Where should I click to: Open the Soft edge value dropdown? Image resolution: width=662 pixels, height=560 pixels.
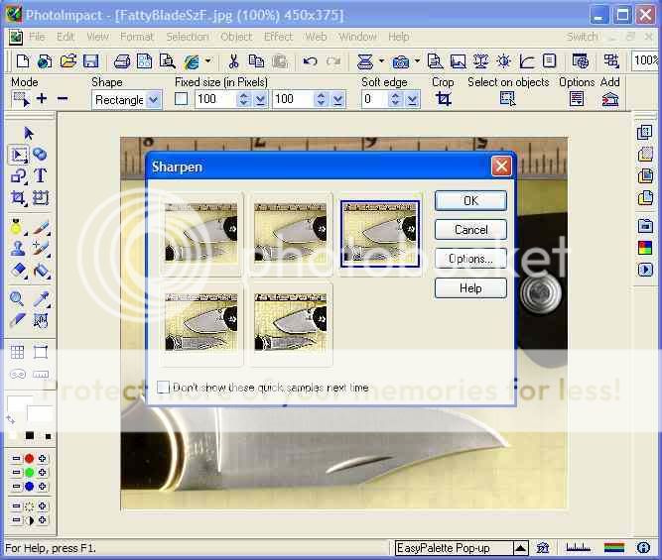pos(413,100)
